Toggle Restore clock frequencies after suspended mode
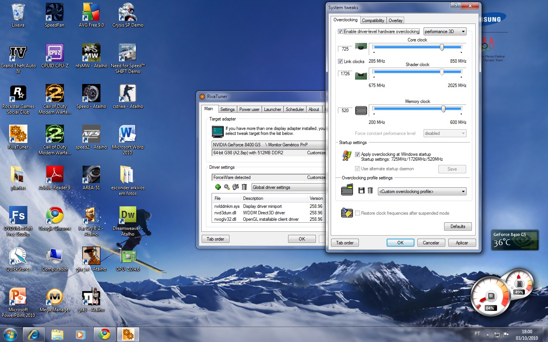Image resolution: width=548 pixels, height=342 pixels. pyautogui.click(x=357, y=213)
